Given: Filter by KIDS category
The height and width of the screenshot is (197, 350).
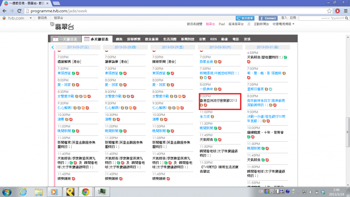Looking at the screenshot, I should point(213,39).
